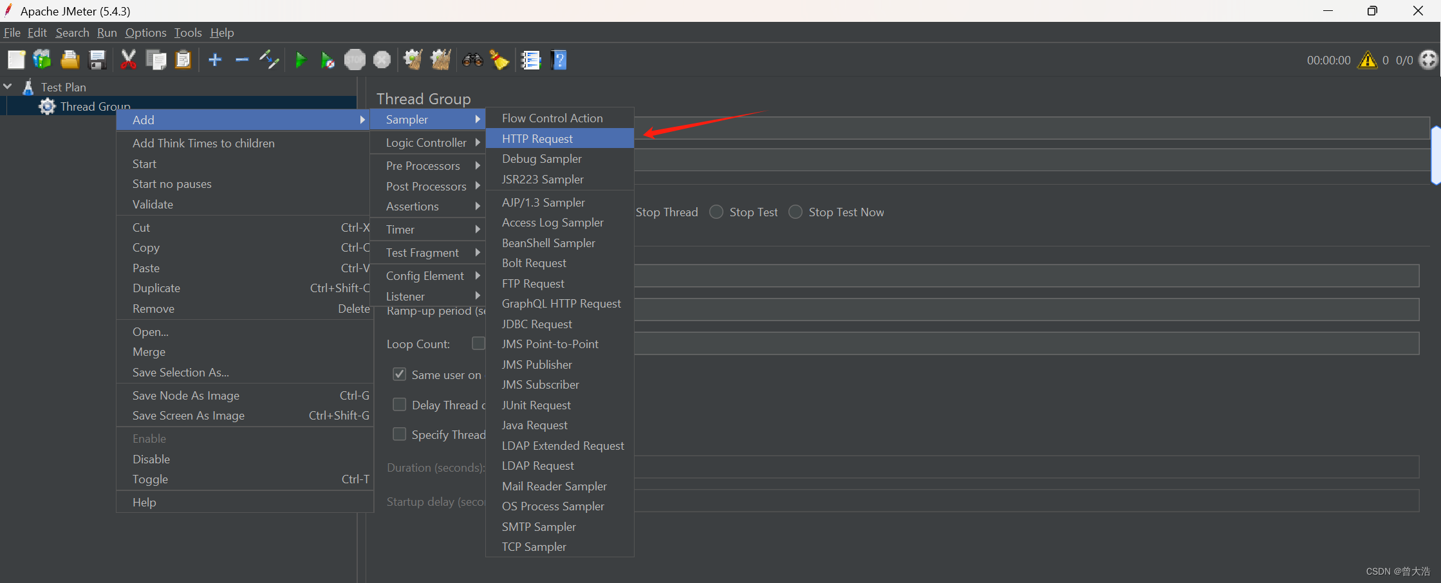This screenshot has width=1441, height=583.
Task: Select Test Plan tree row
Action: pos(178,87)
